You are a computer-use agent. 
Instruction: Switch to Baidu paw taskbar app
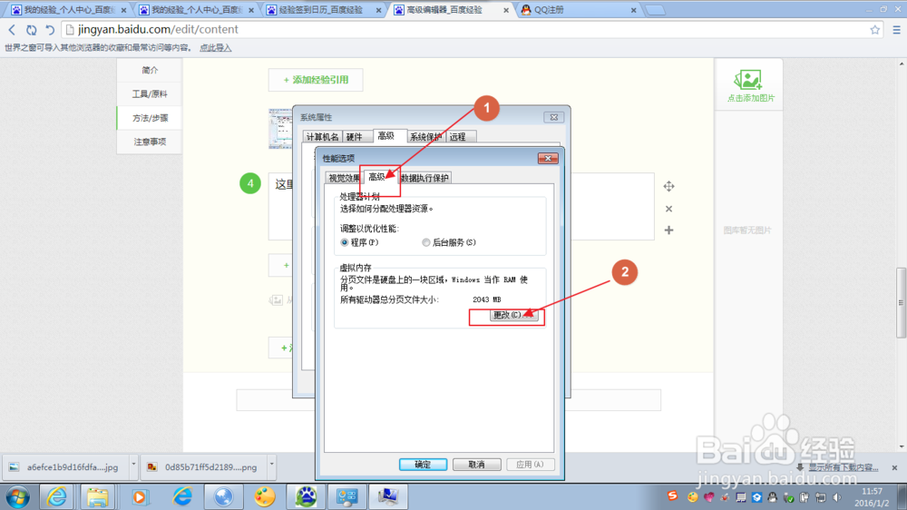coord(306,496)
